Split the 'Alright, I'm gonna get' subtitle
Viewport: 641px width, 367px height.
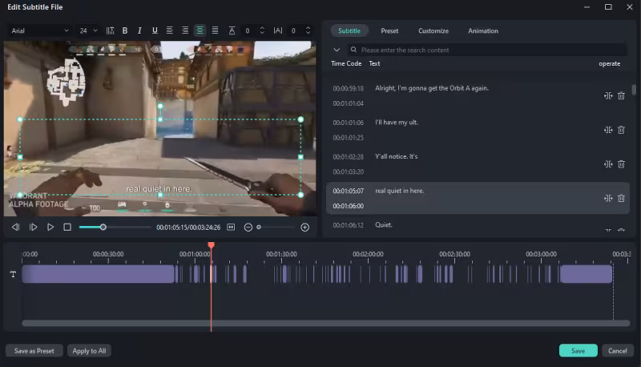(608, 95)
